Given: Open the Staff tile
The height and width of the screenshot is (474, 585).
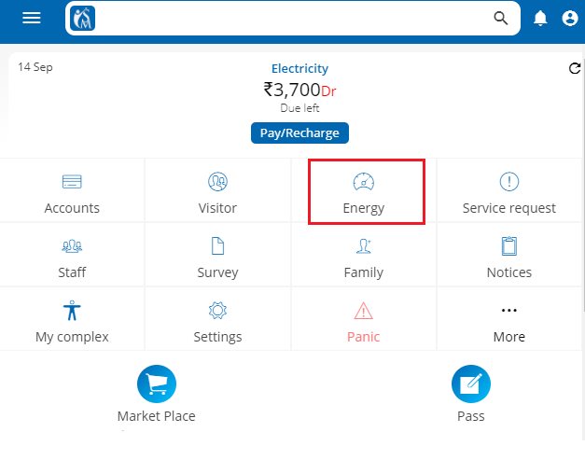Looking at the screenshot, I should pyautogui.click(x=72, y=256).
